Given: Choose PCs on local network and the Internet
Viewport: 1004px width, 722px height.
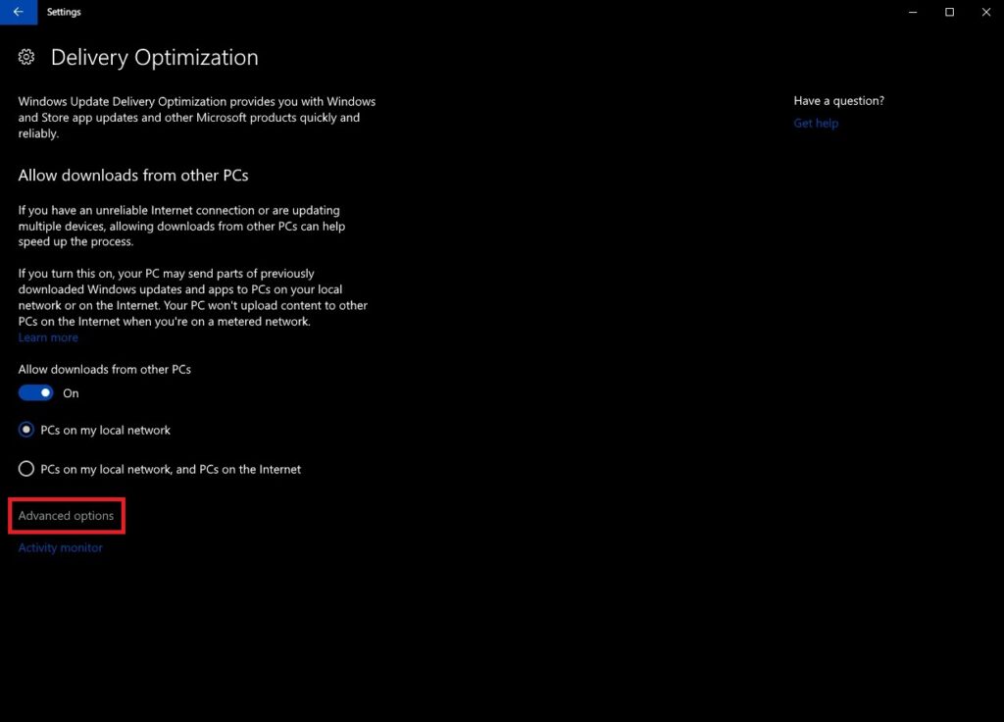Looking at the screenshot, I should 26,469.
